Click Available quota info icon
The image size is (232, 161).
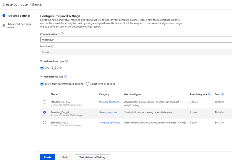(210, 94)
